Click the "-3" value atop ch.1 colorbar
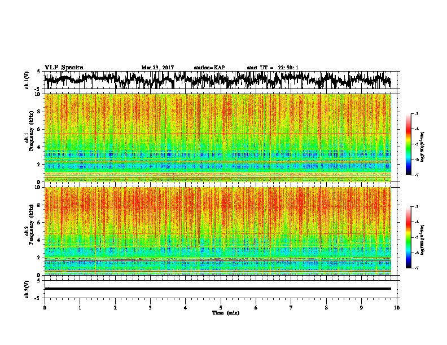This screenshot has width=447, height=345. coord(416,113)
